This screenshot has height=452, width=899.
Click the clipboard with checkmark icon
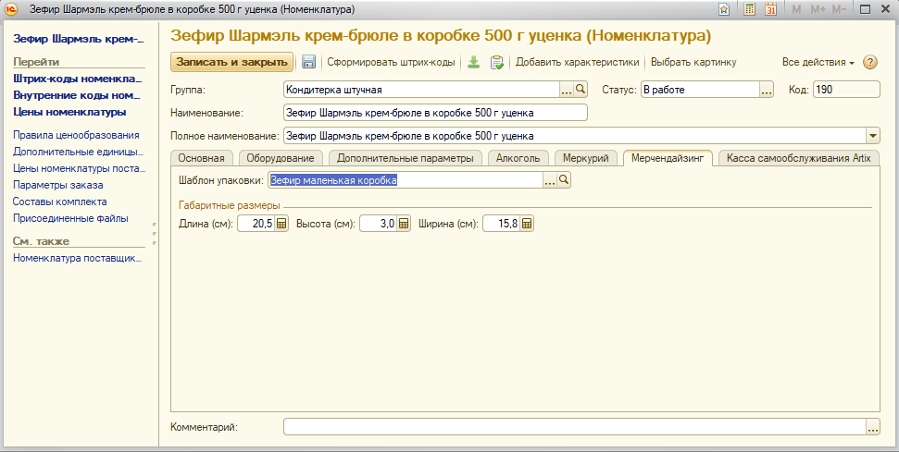[497, 63]
